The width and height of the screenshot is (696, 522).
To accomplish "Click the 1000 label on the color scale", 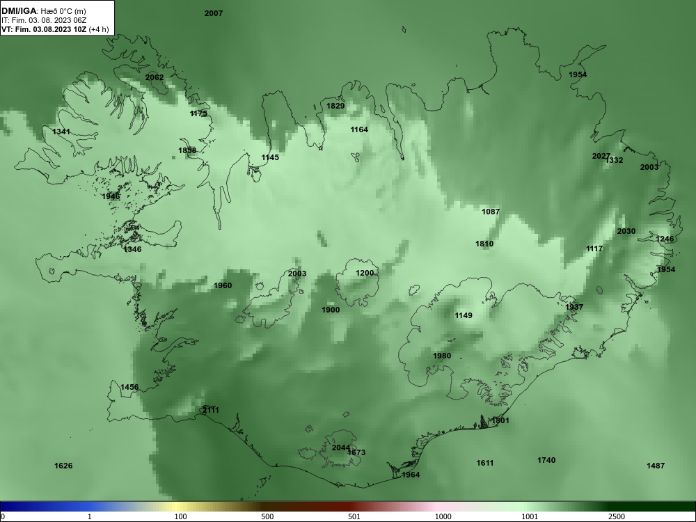I will (443, 516).
